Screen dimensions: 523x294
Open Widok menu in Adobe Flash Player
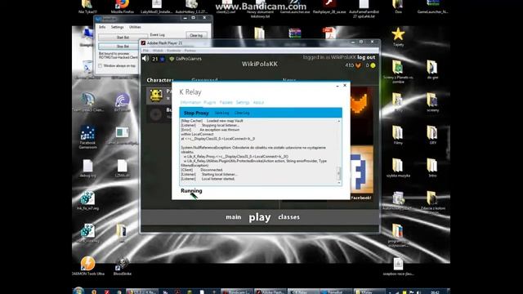(158, 51)
